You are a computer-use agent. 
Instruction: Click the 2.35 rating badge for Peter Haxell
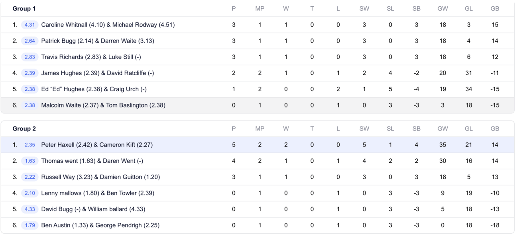point(29,145)
